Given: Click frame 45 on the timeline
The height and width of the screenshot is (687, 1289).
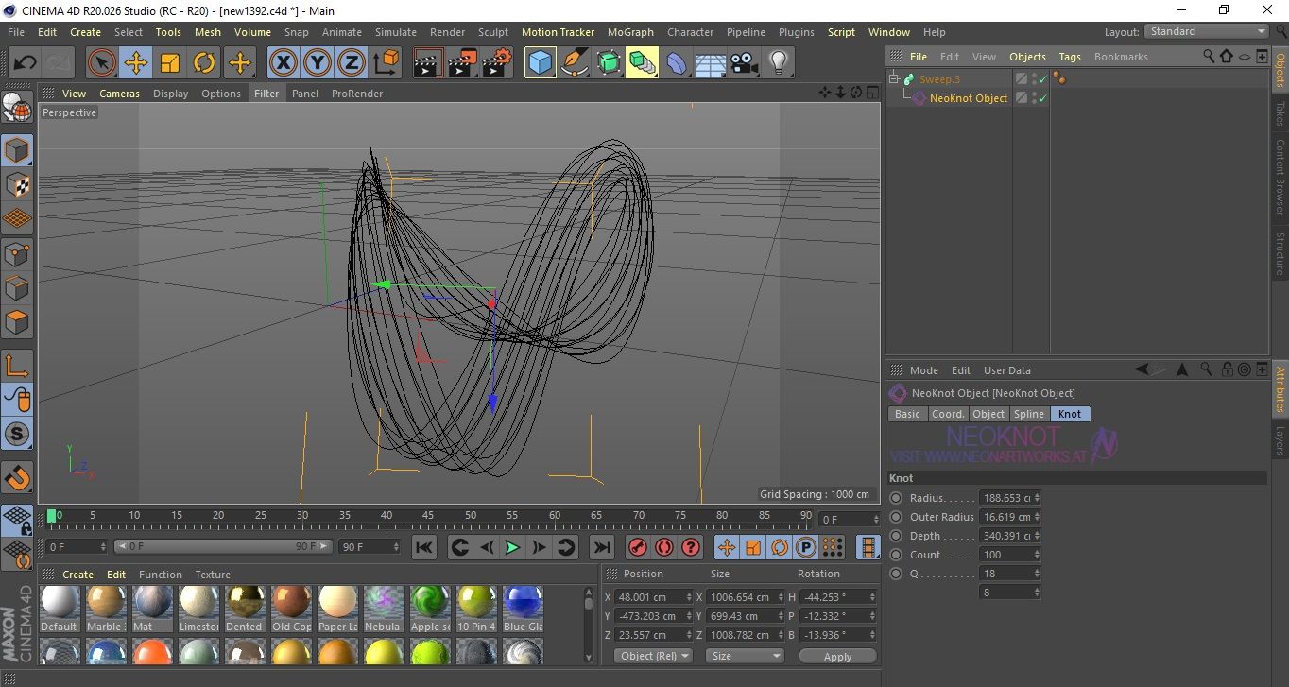Looking at the screenshot, I should (428, 517).
